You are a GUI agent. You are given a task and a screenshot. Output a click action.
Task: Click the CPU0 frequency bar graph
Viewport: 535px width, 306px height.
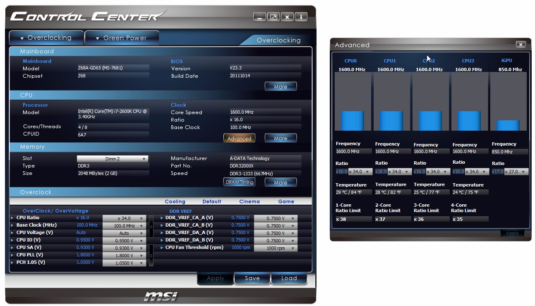353,102
